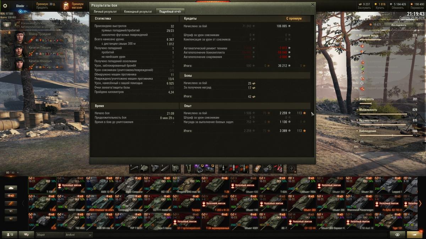Switch to Командный результат tab
This screenshot has height=239, width=426.
138,11
